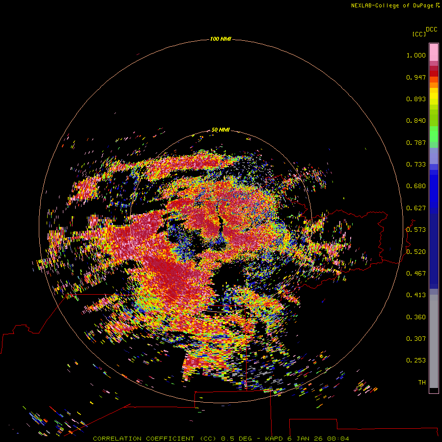
Task: Click the TH threshold label
Action: tap(422, 383)
